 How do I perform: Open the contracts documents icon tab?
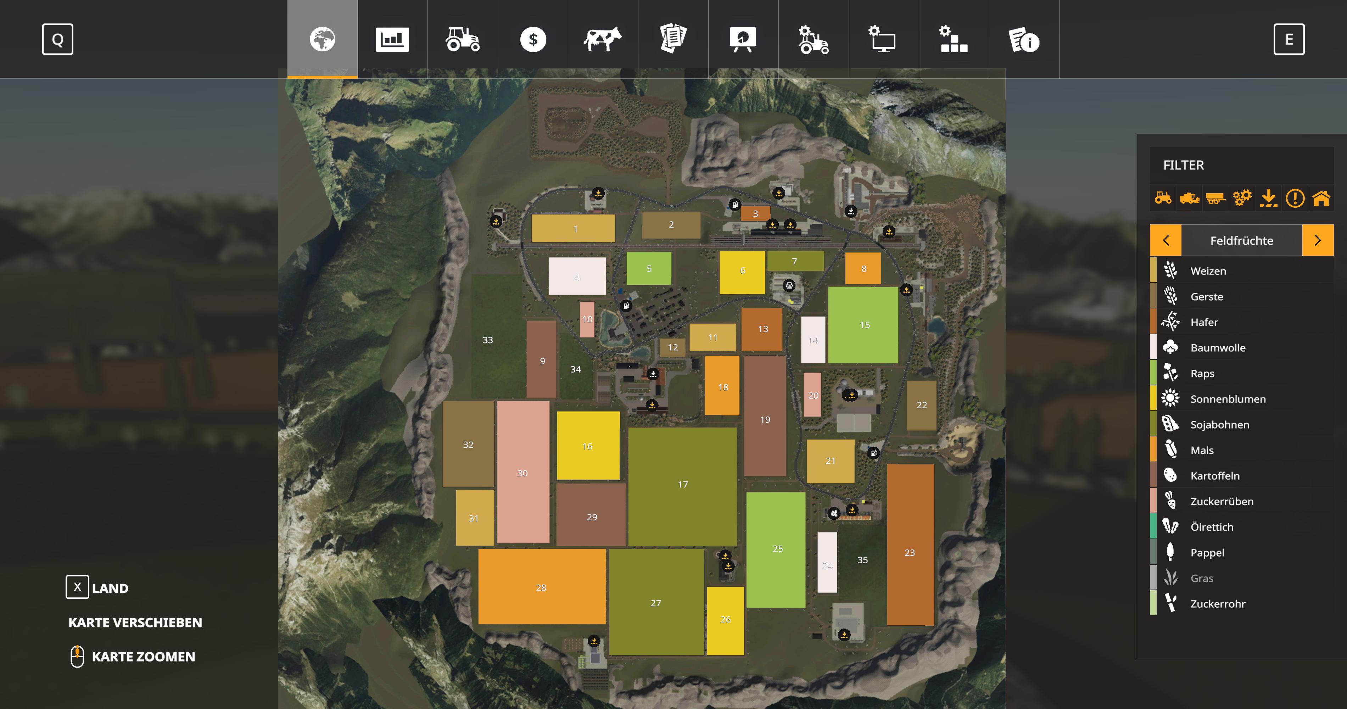673,39
